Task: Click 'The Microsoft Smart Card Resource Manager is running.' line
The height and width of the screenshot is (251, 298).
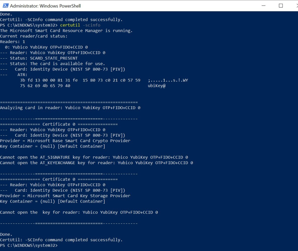Action: point(66,31)
